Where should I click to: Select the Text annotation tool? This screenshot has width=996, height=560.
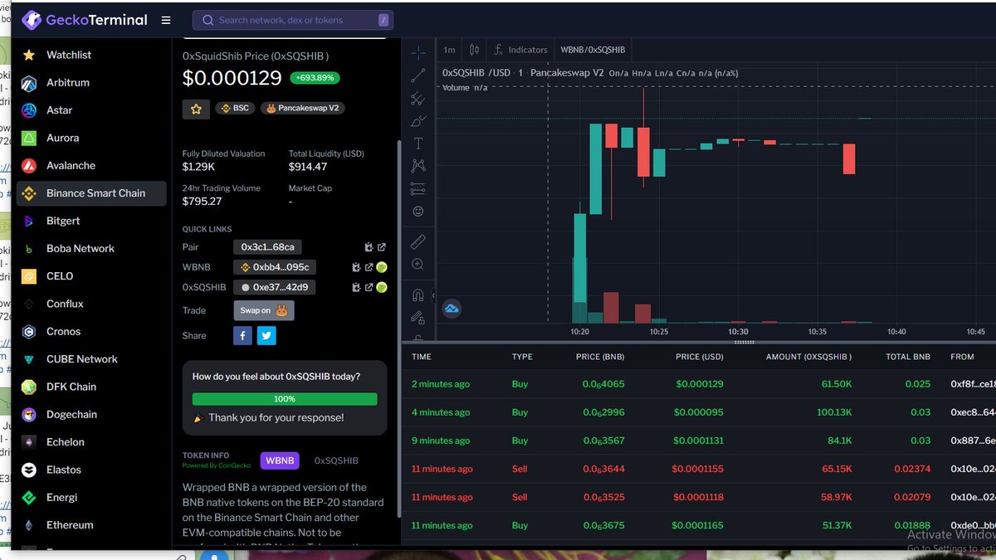418,144
